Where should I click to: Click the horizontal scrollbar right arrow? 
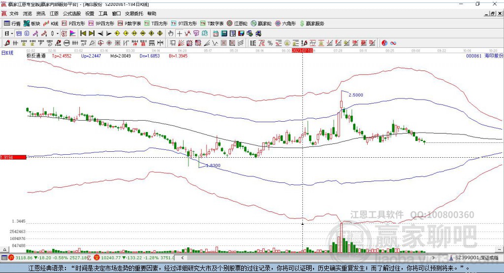[x=433, y=258]
